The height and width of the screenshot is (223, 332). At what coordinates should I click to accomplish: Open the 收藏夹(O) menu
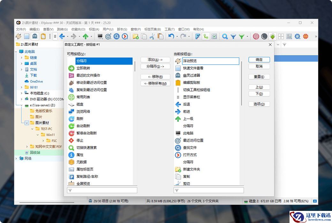[x=78, y=29]
